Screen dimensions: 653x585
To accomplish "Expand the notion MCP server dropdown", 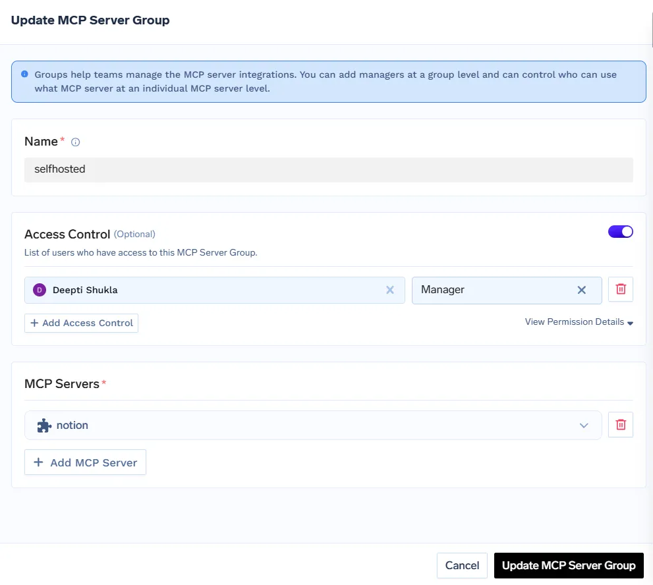I will [584, 426].
